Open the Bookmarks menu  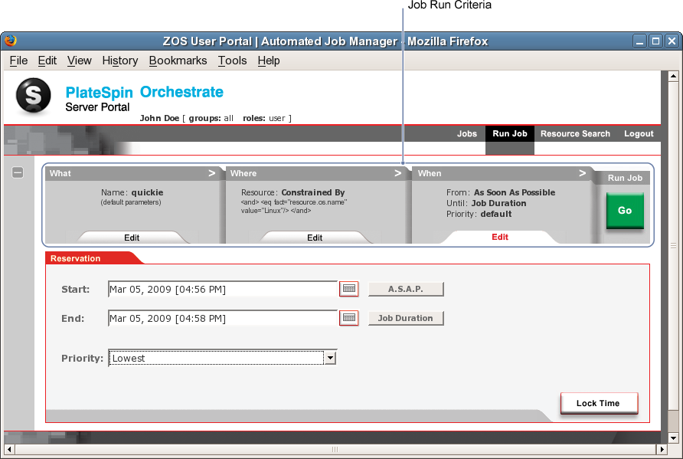[178, 61]
